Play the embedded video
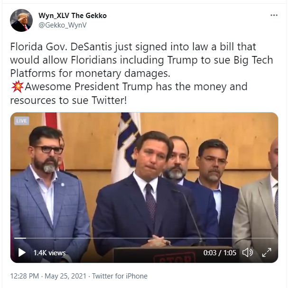Image resolution: width=289 pixels, height=288 pixels. tap(22, 252)
